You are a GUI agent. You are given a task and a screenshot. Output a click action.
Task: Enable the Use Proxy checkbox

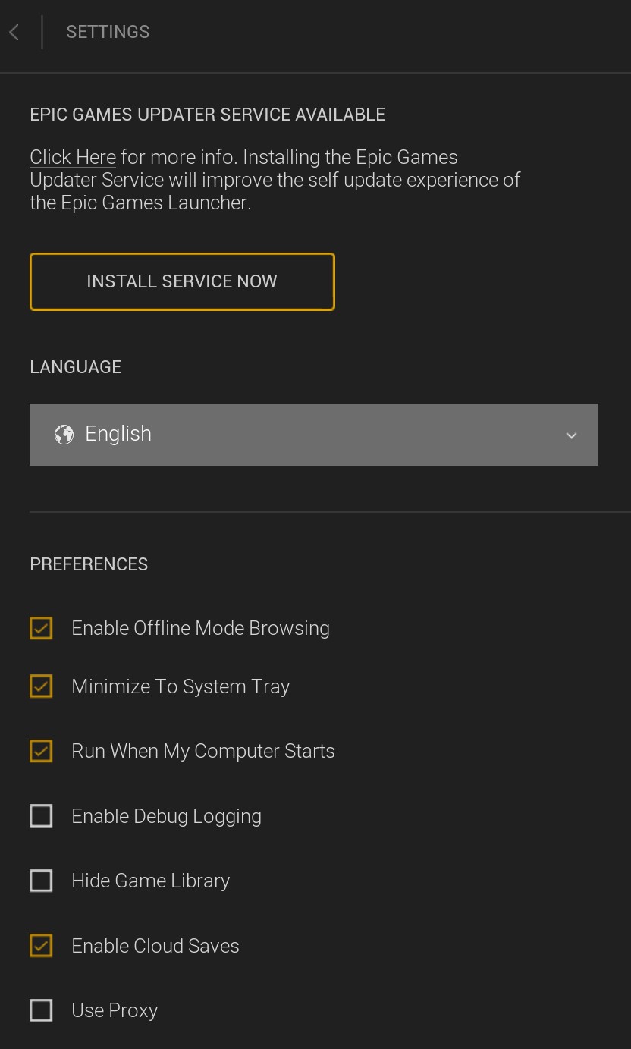(x=41, y=1010)
